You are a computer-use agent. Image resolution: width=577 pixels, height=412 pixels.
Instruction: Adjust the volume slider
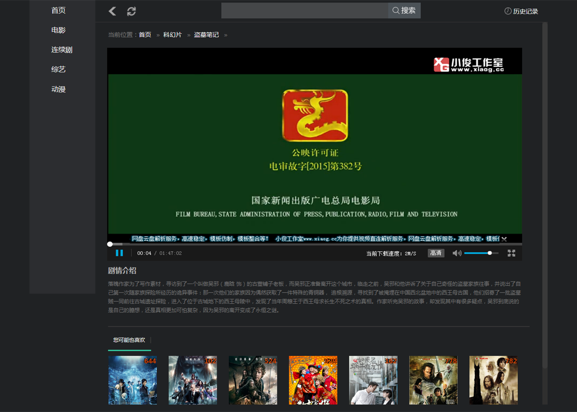481,253
